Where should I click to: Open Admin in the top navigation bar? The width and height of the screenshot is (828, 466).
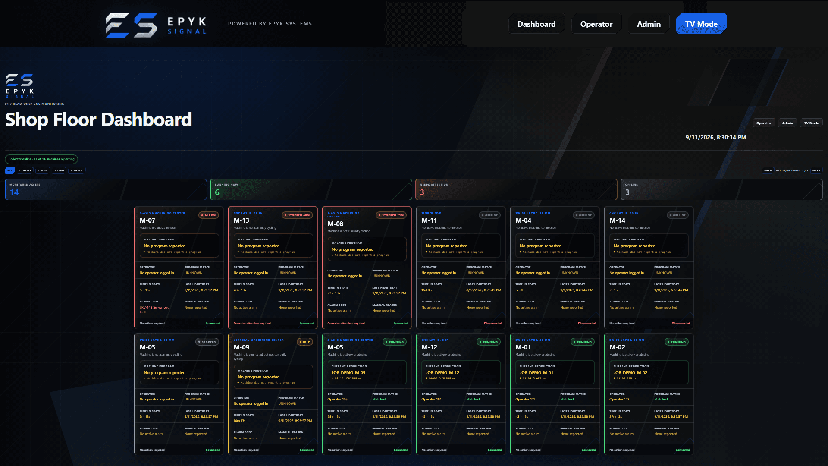click(649, 24)
